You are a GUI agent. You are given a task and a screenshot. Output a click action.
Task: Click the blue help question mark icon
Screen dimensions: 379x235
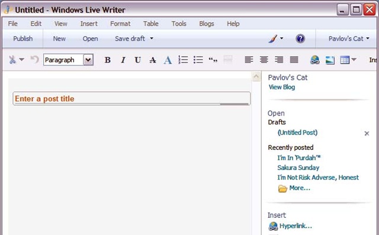click(300, 38)
